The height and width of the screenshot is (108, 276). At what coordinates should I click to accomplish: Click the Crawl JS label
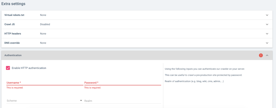[10, 24]
